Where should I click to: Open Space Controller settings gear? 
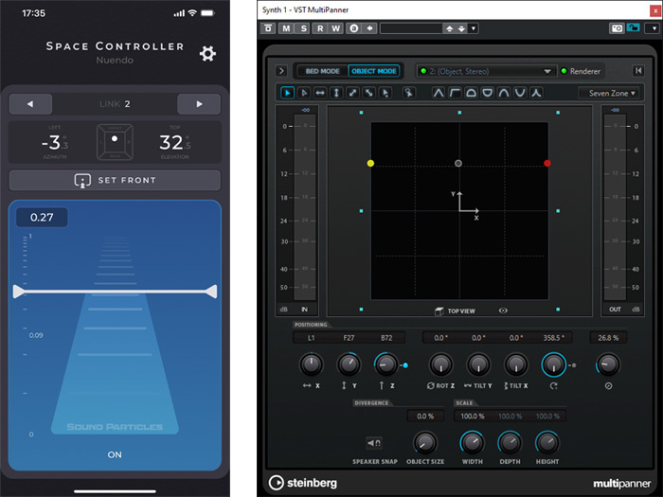pyautogui.click(x=207, y=54)
